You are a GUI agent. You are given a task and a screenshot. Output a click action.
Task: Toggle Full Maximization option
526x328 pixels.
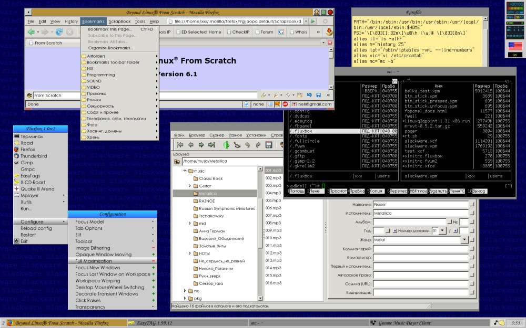(112, 261)
